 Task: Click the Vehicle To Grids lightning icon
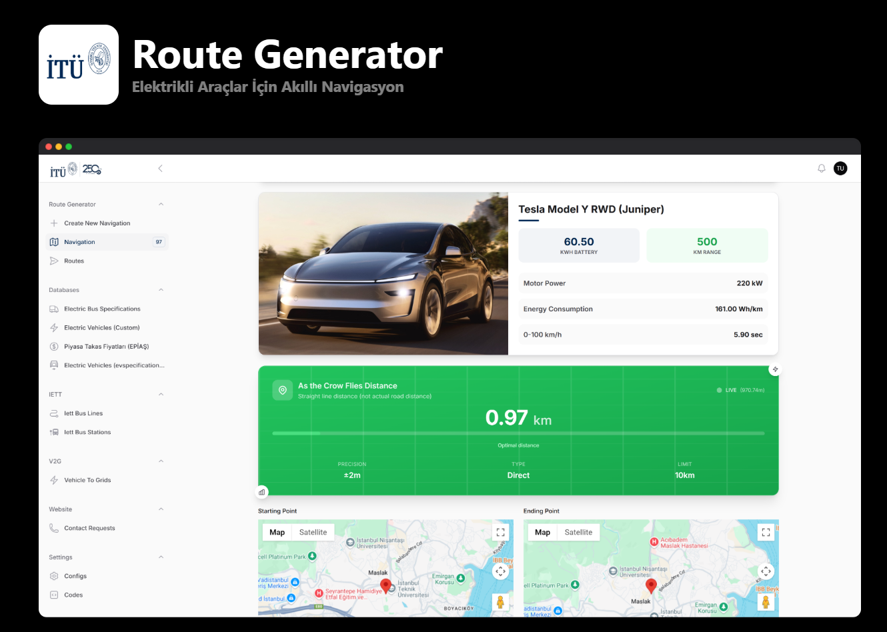click(54, 479)
